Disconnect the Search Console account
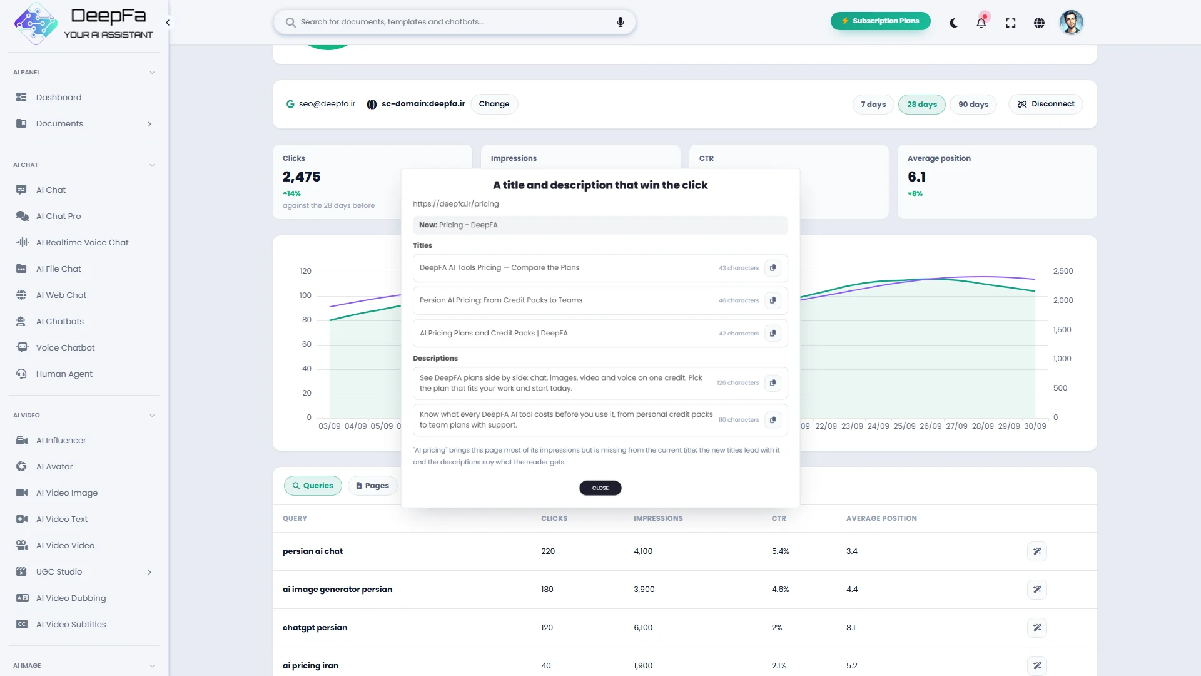 coord(1046,104)
